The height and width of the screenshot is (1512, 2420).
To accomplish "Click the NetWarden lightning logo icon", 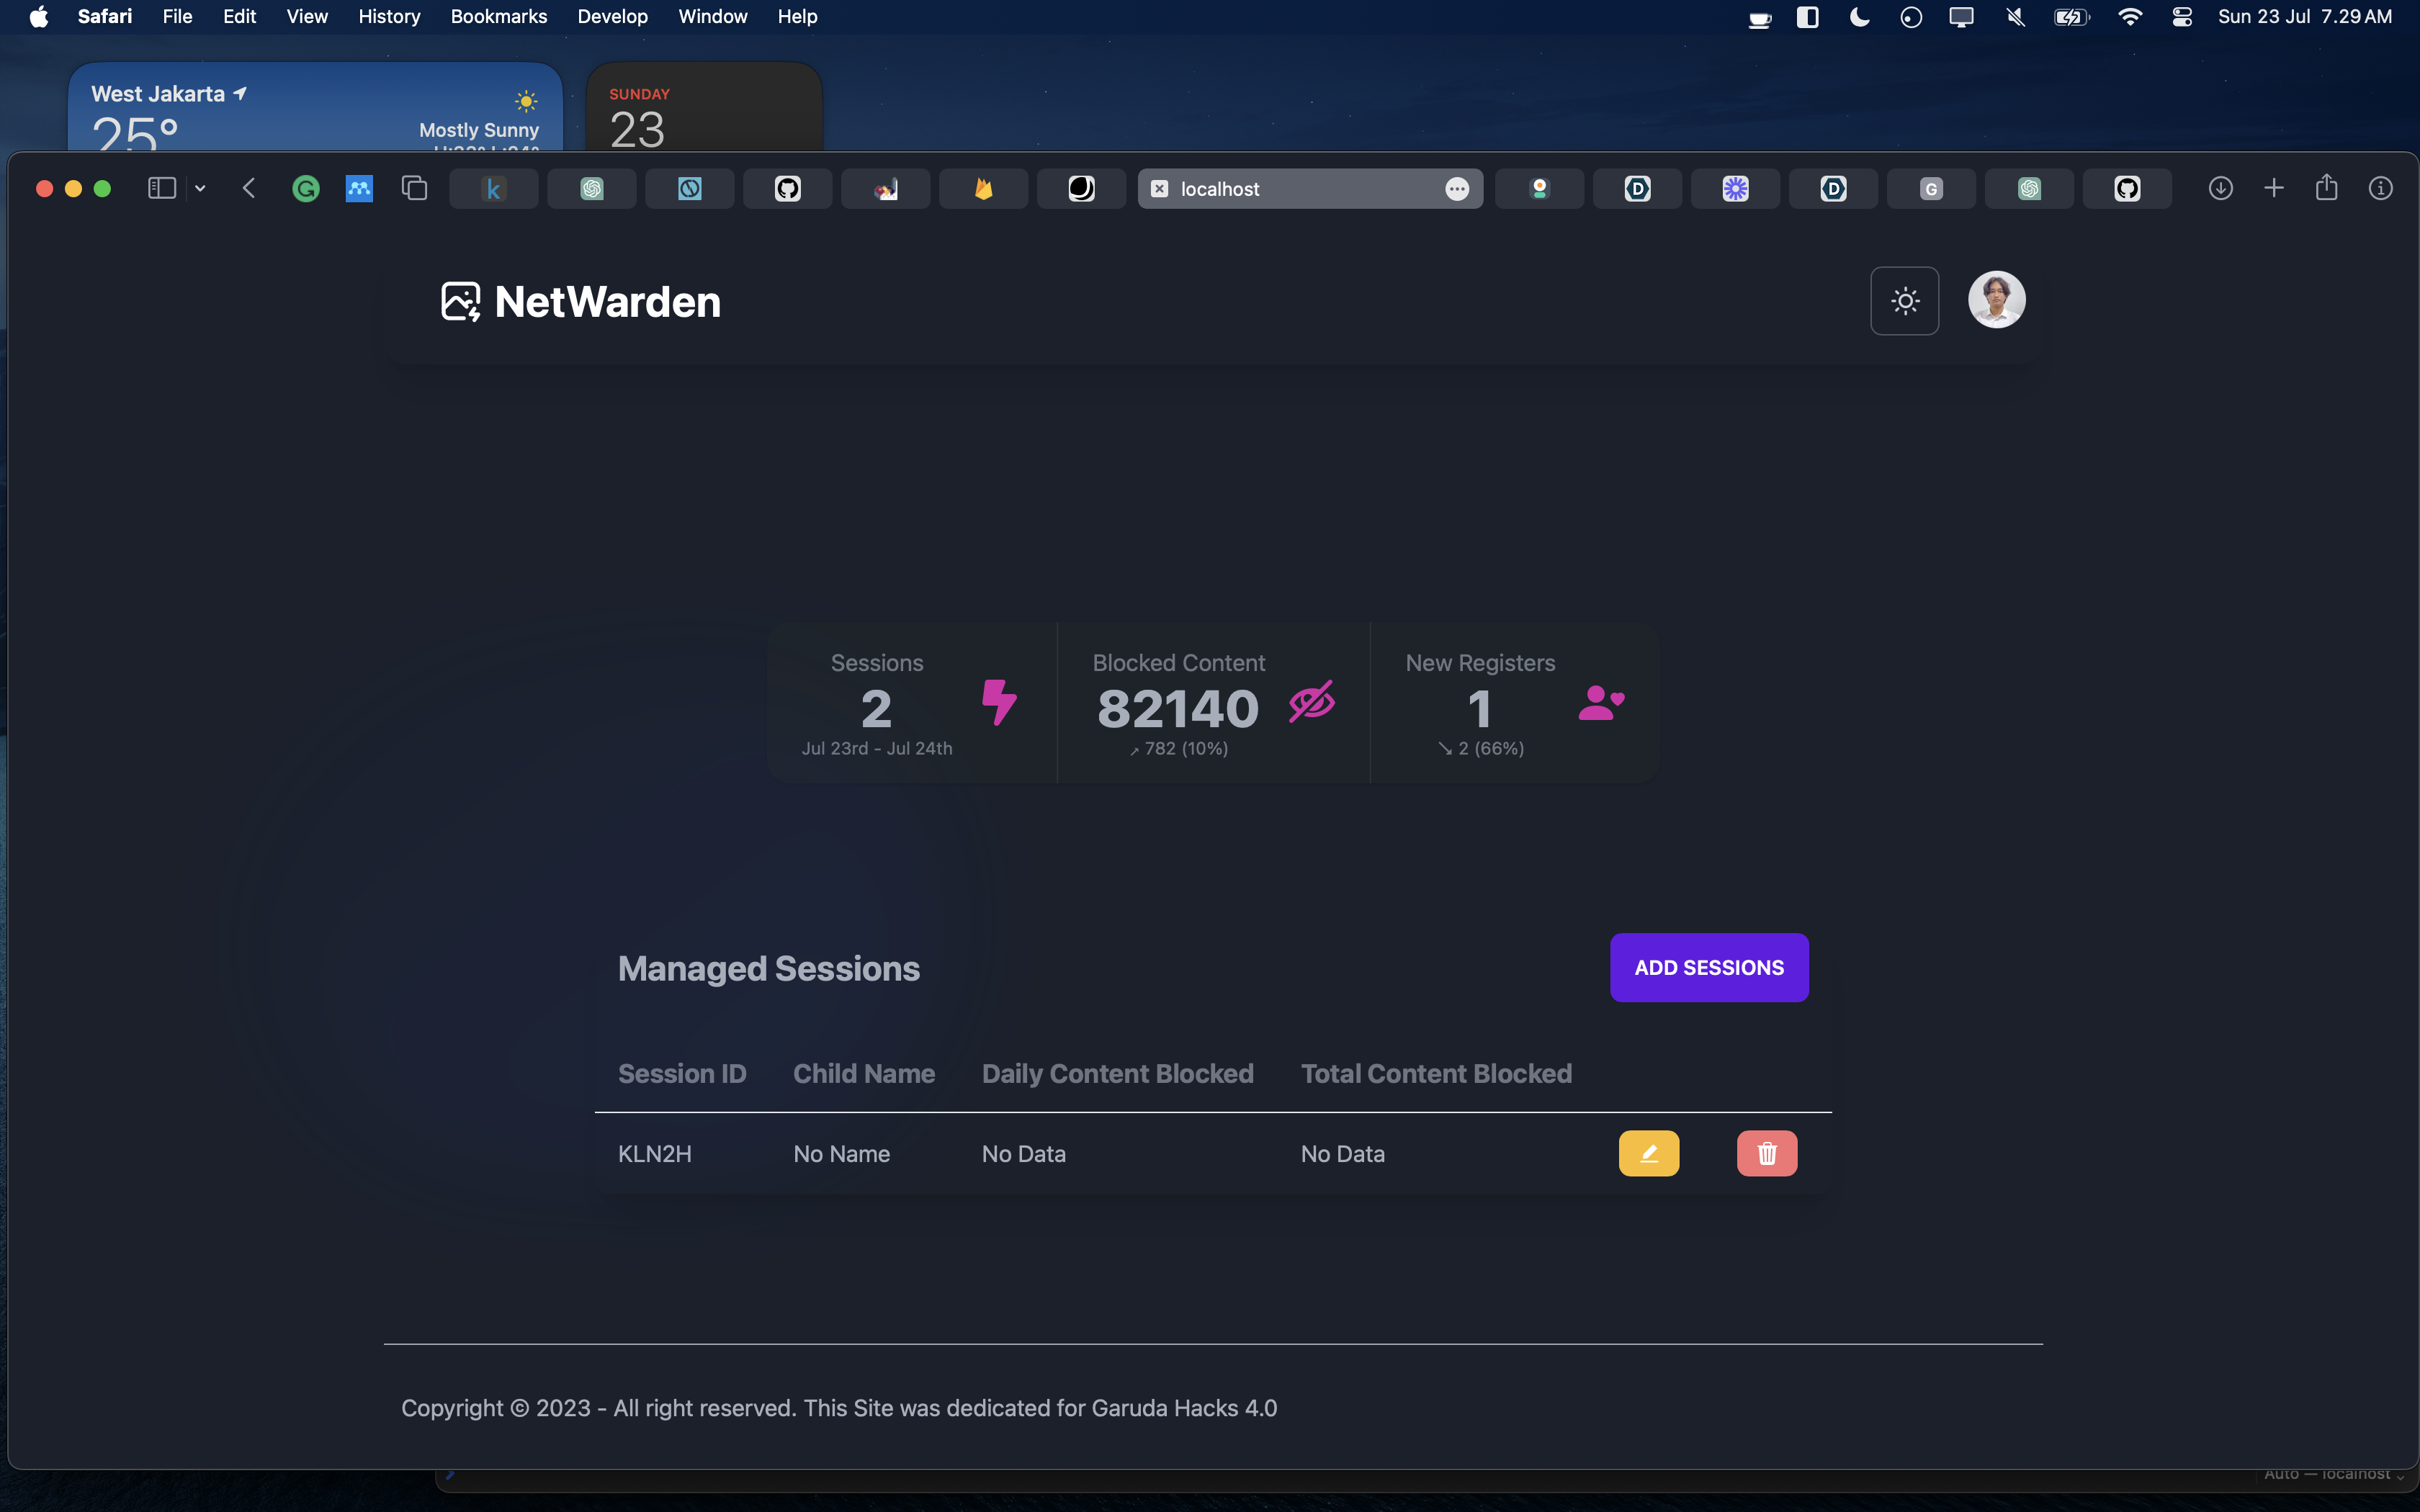I will pyautogui.click(x=460, y=300).
